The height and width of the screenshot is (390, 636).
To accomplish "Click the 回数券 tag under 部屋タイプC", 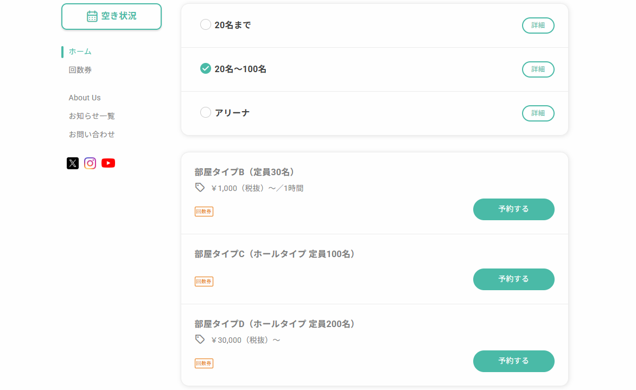I will [204, 282].
